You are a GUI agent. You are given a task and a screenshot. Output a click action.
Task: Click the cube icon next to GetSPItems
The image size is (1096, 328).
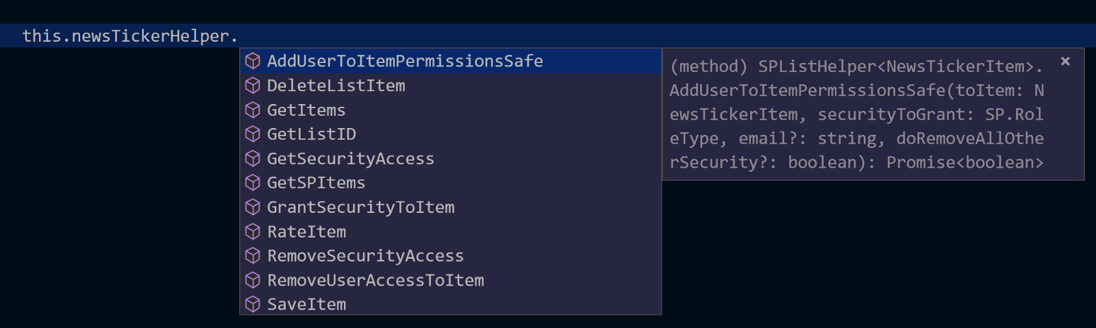[x=253, y=183]
